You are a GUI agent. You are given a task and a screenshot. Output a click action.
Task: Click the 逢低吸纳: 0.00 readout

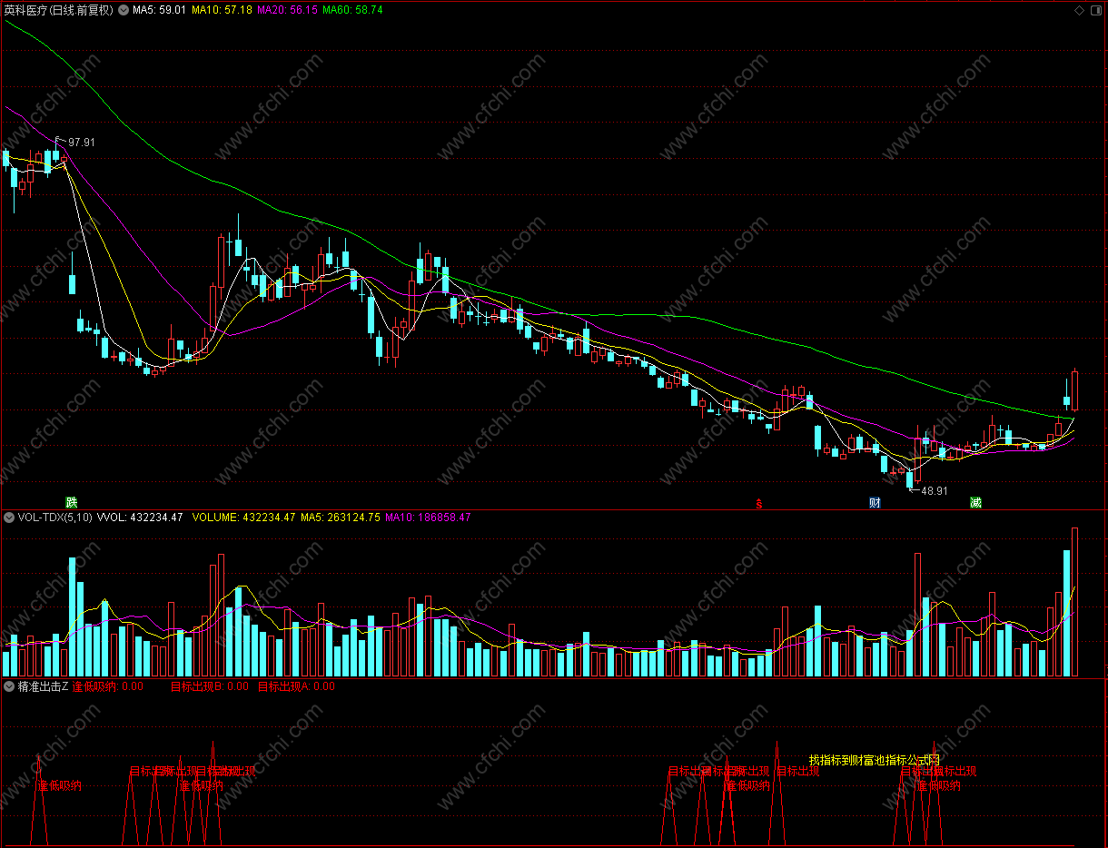pyautogui.click(x=108, y=686)
